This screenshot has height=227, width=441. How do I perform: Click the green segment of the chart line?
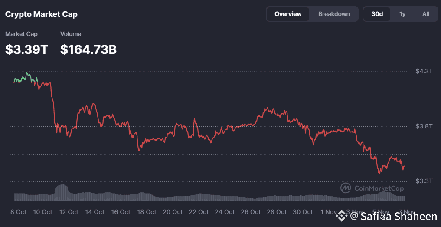pos(26,78)
